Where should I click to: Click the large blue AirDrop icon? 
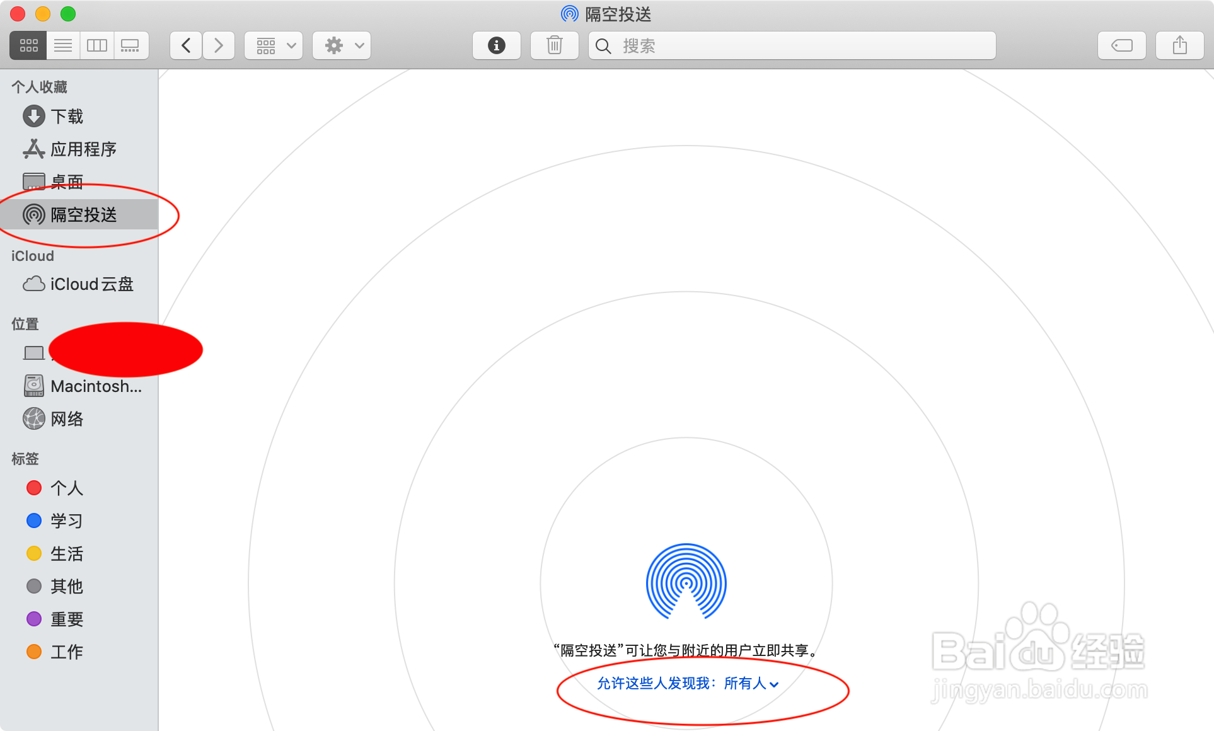(686, 582)
